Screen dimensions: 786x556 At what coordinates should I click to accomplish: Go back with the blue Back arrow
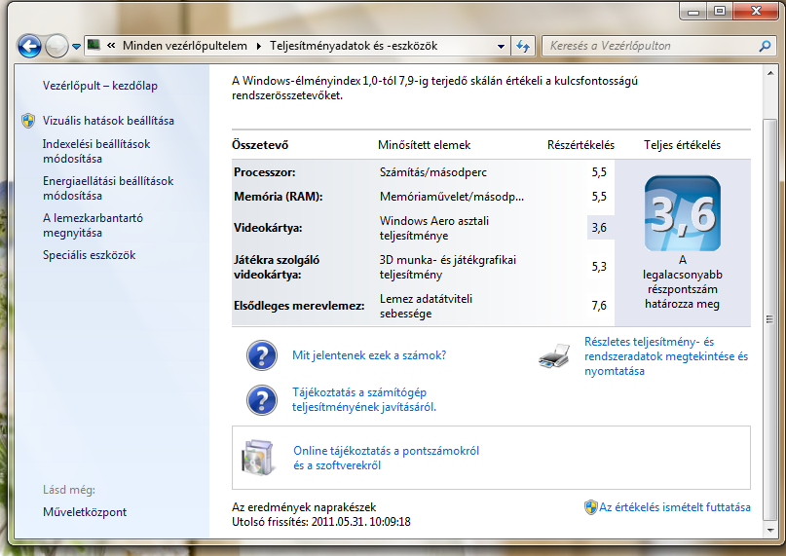[29, 46]
